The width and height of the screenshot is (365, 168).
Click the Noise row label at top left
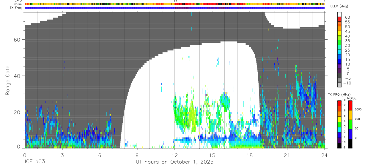pos(18,4)
